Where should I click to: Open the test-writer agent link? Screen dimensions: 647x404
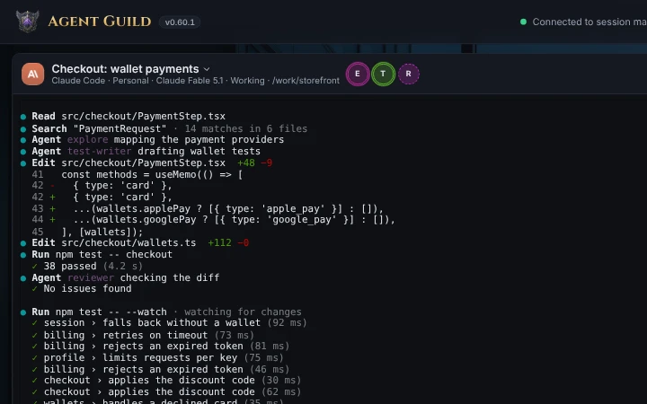(x=100, y=152)
